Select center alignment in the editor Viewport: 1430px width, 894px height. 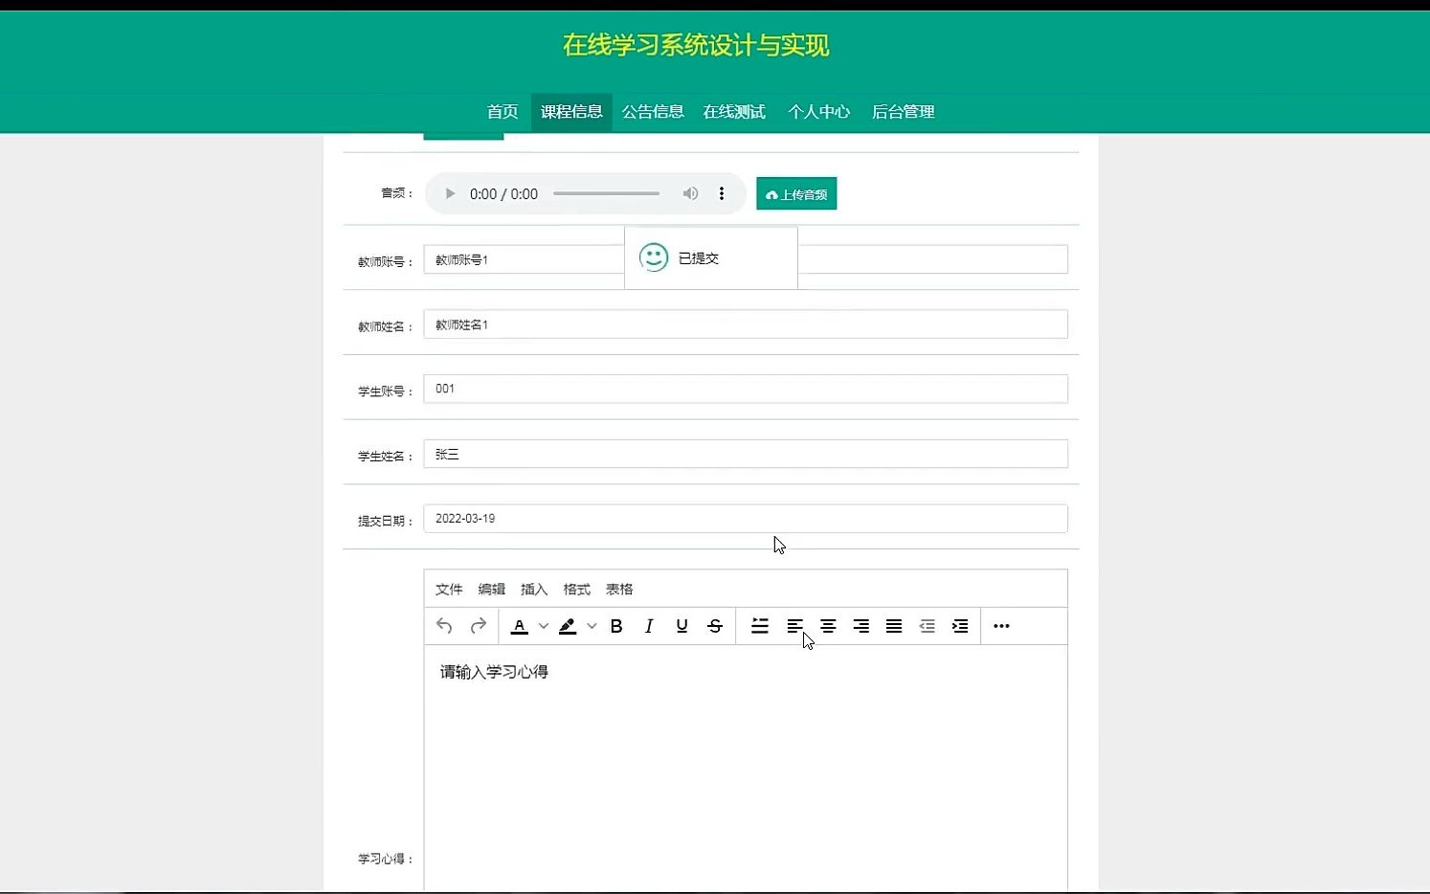(x=827, y=625)
